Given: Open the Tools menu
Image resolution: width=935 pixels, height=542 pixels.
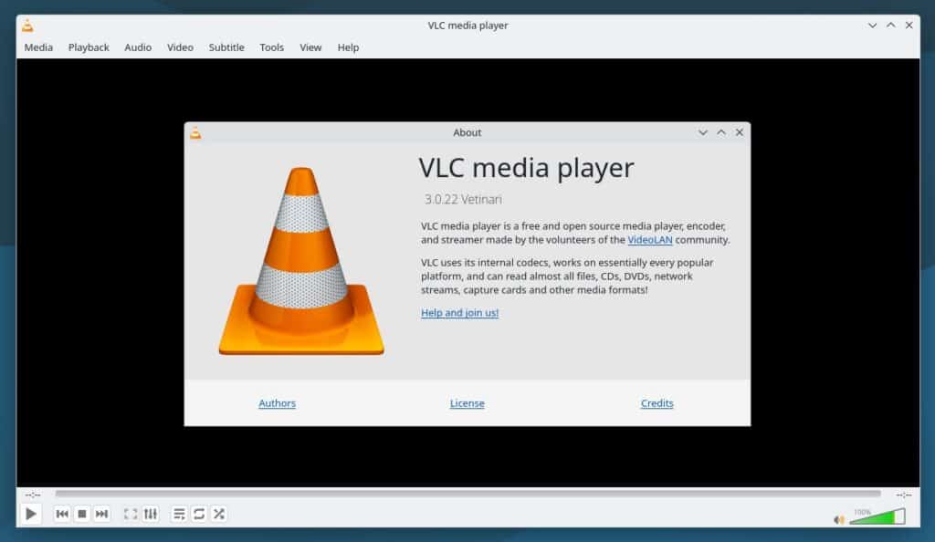Looking at the screenshot, I should coord(271,47).
